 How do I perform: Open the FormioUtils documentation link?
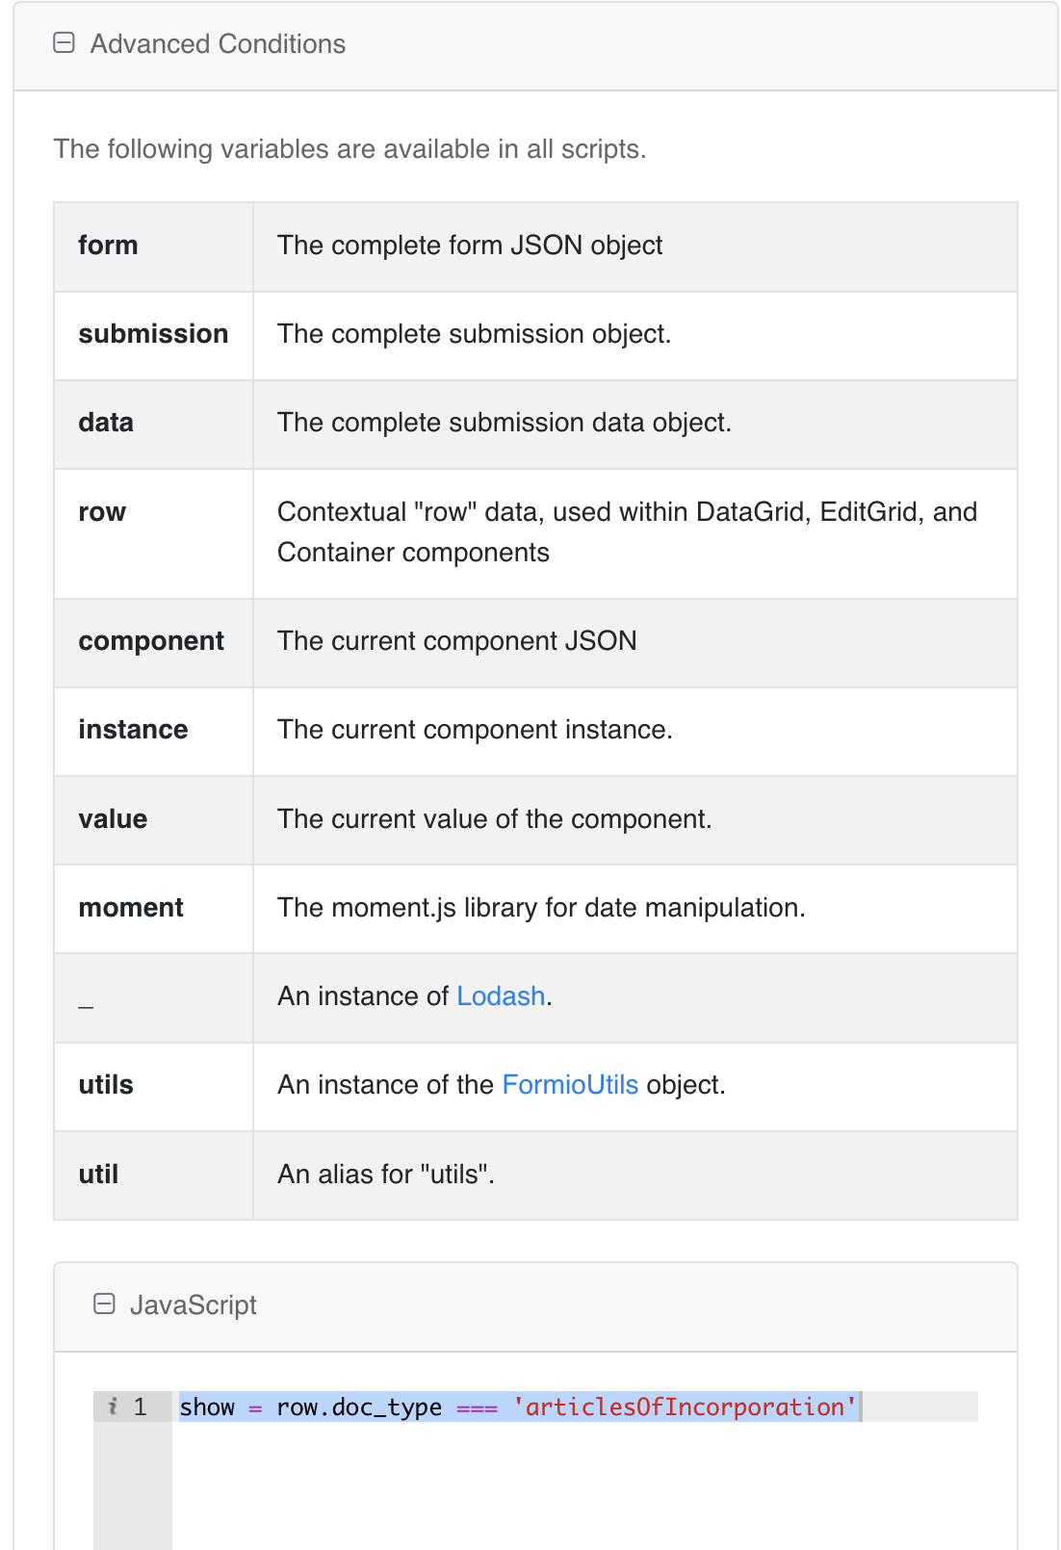click(570, 1085)
